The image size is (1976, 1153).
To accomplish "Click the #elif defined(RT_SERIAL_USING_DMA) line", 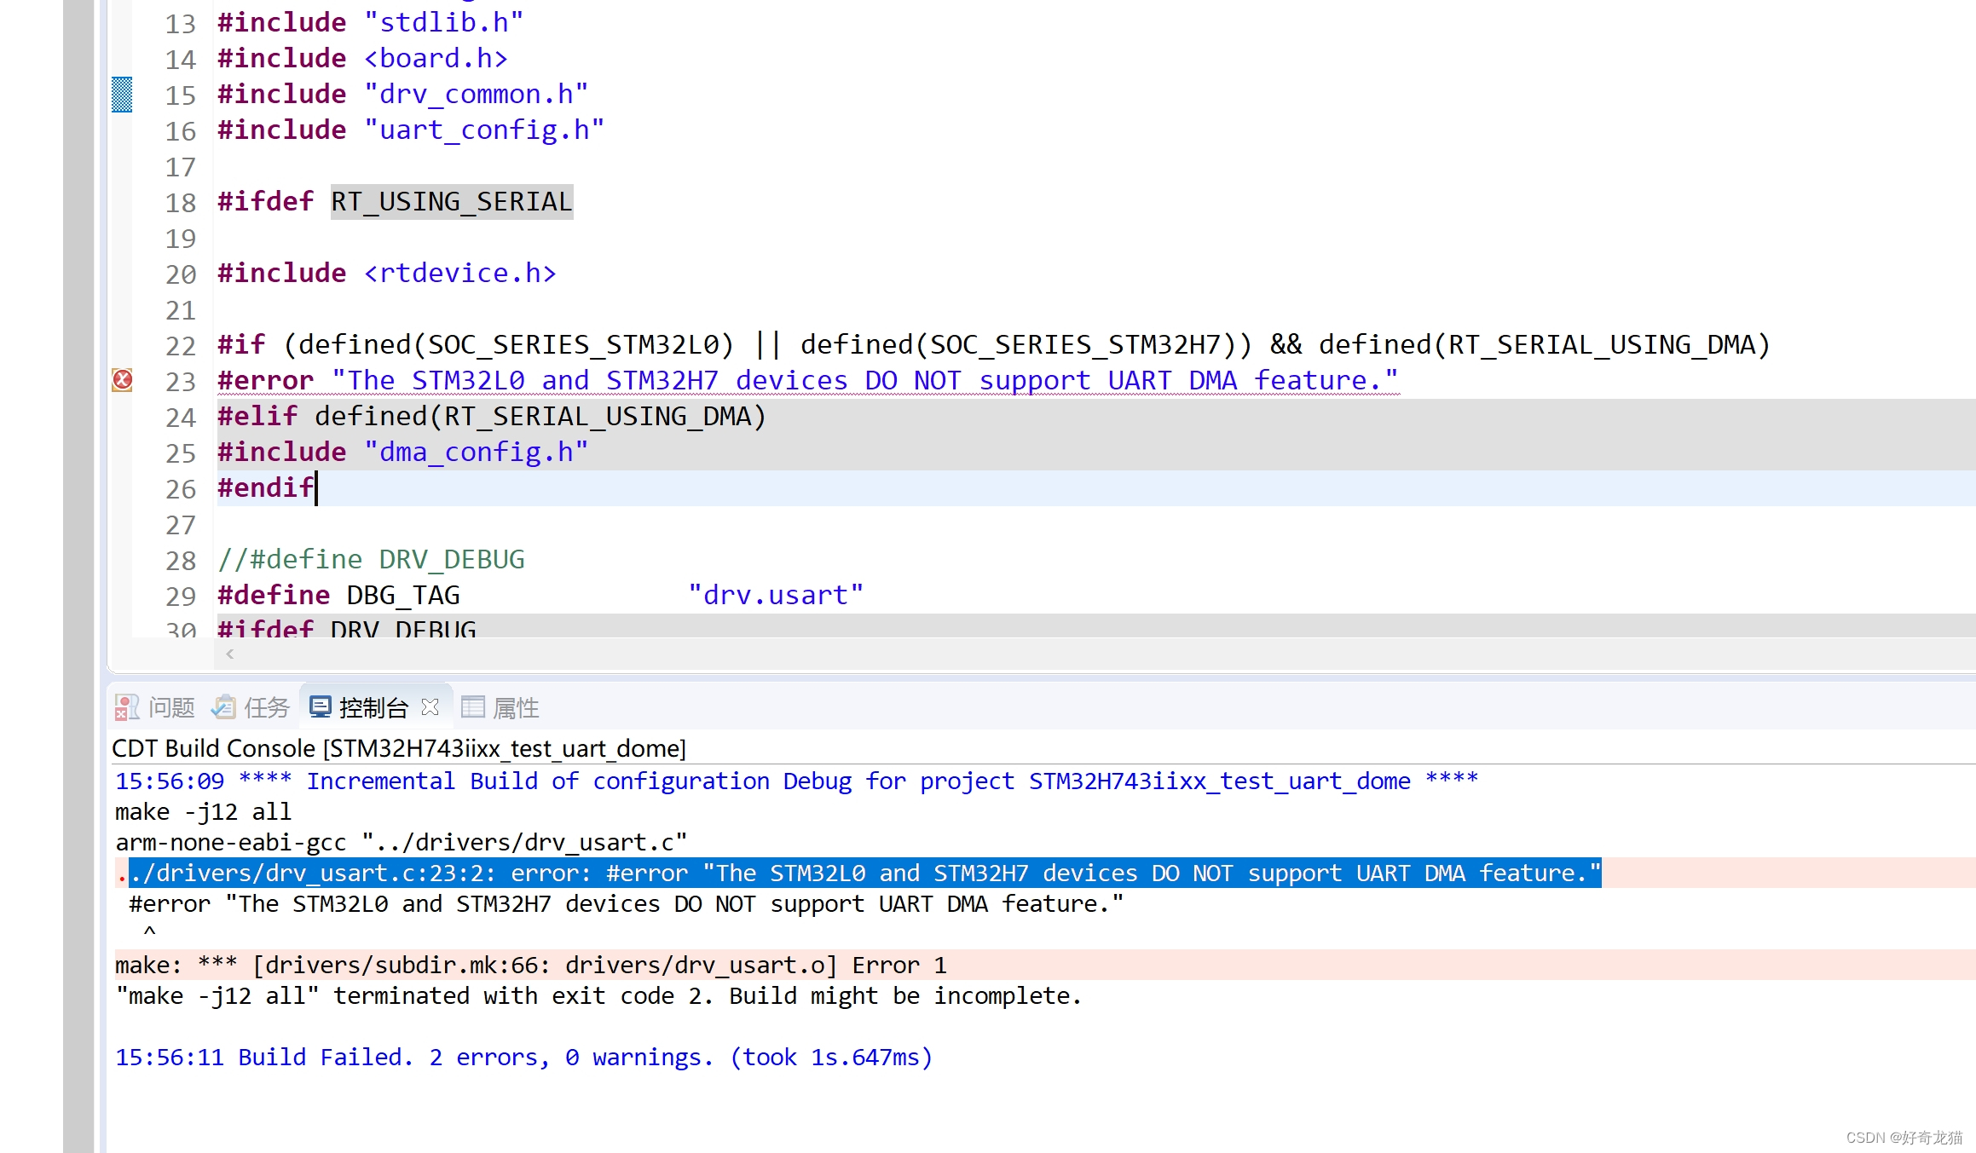I will [x=492, y=416].
